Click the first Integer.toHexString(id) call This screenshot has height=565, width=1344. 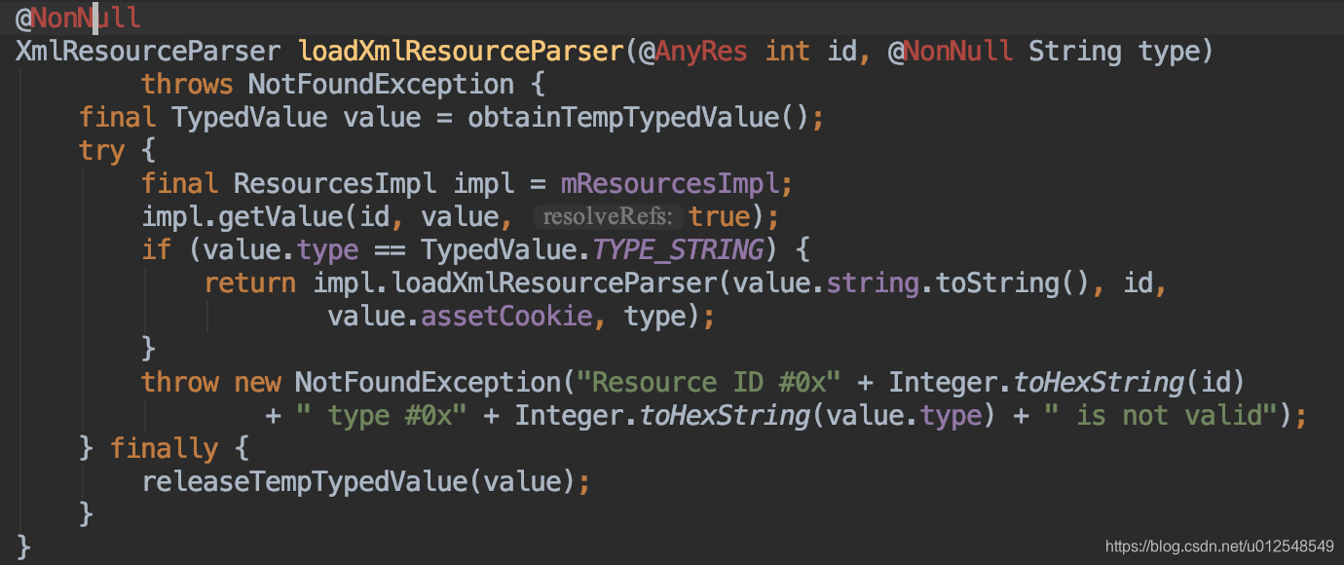click(x=1067, y=382)
